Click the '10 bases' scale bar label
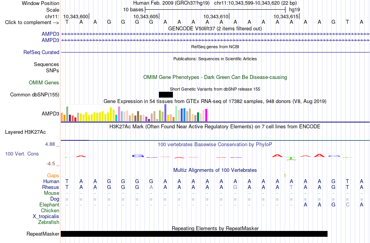 (133, 10)
